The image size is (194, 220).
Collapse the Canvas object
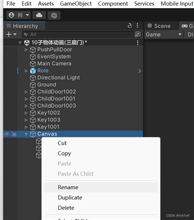pos(26,134)
